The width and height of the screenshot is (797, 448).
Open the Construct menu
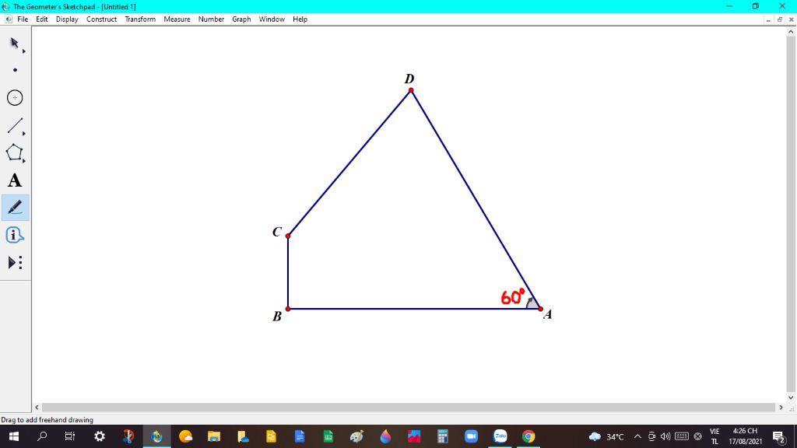[101, 19]
